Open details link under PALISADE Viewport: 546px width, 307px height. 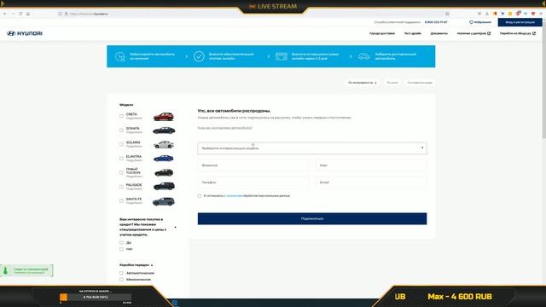pos(134,188)
